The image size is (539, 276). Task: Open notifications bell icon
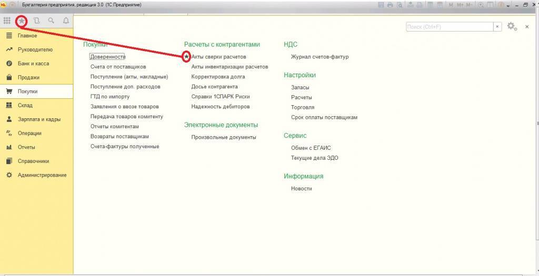(66, 21)
